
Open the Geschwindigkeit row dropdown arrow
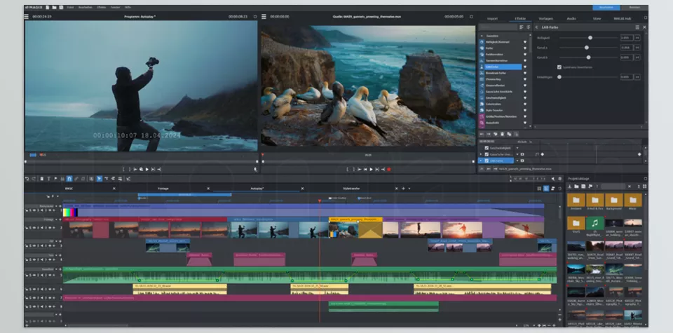[517, 148]
